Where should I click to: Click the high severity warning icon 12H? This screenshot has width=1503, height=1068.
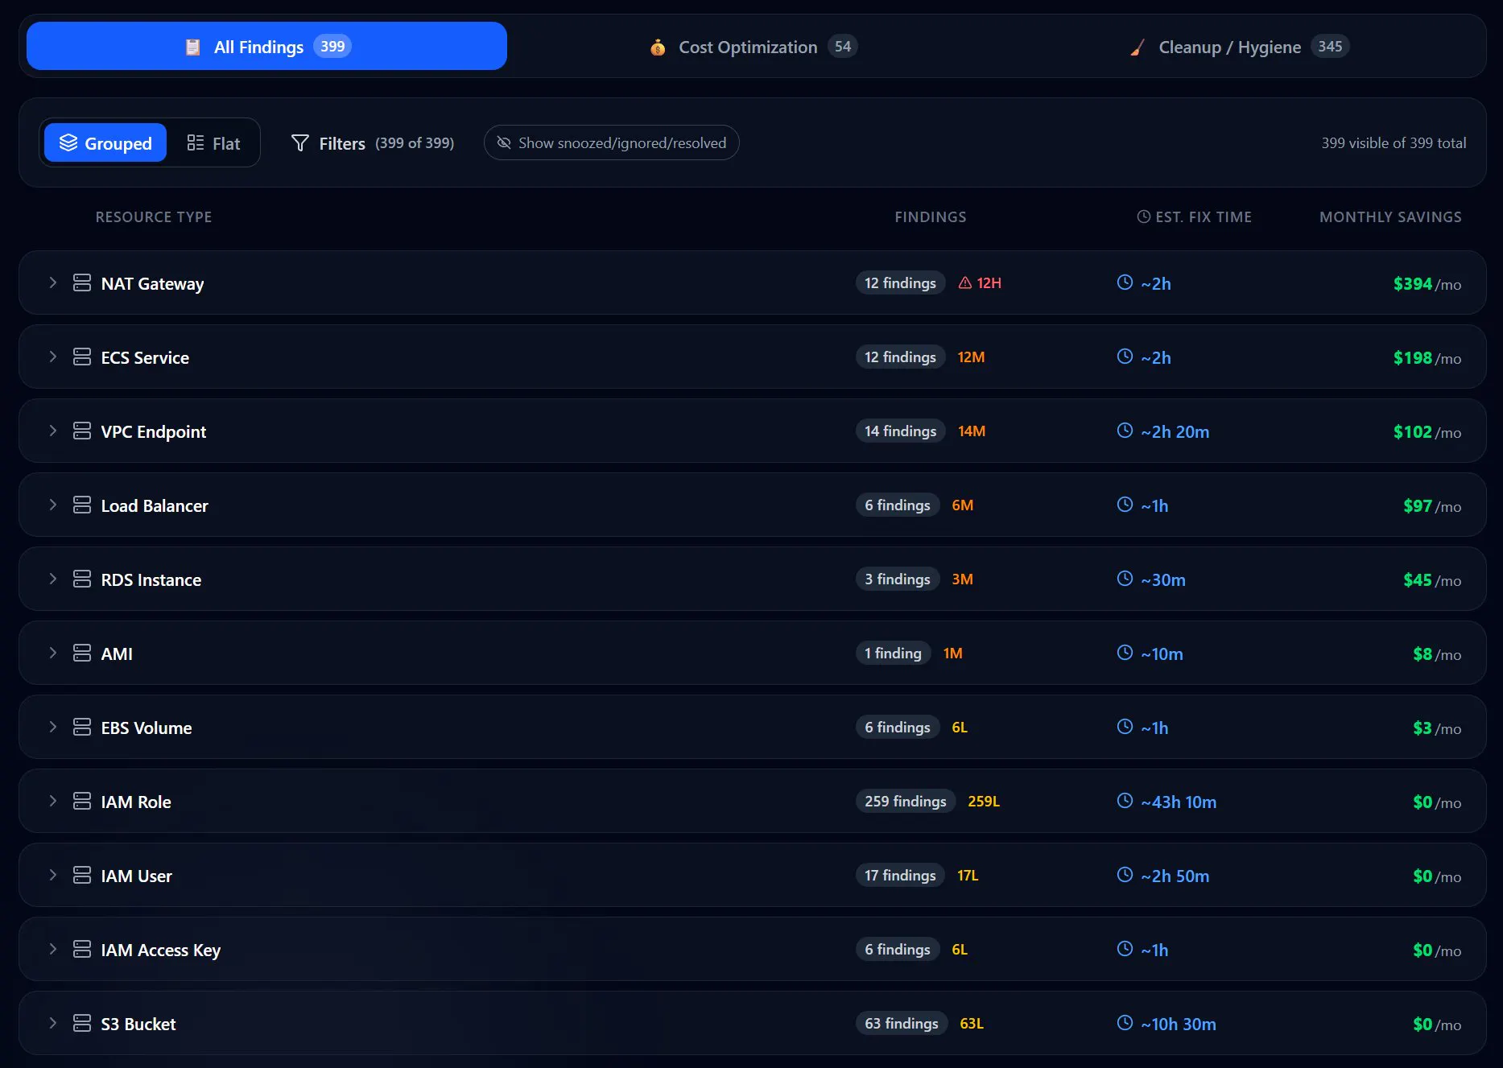[964, 282]
